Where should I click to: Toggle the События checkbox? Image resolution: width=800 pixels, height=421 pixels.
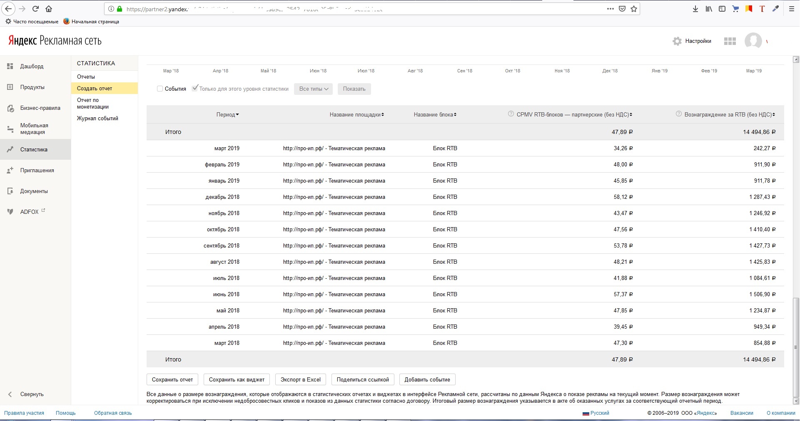coord(160,89)
